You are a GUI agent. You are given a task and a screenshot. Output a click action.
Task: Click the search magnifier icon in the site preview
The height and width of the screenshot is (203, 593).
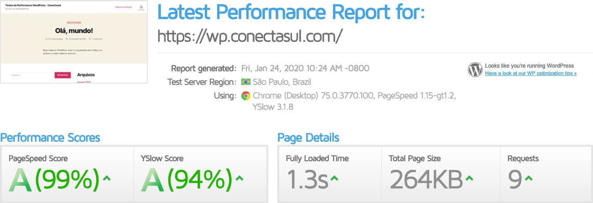[141, 7]
